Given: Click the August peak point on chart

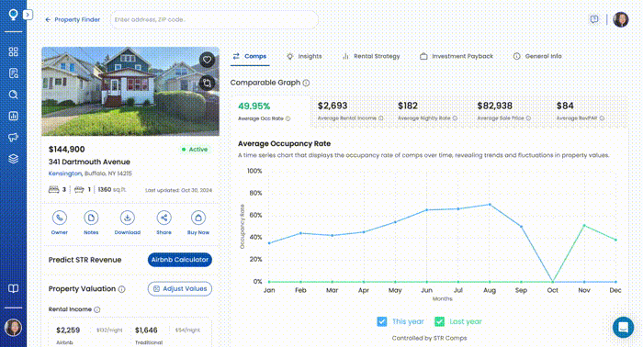Looking at the screenshot, I should point(490,205).
